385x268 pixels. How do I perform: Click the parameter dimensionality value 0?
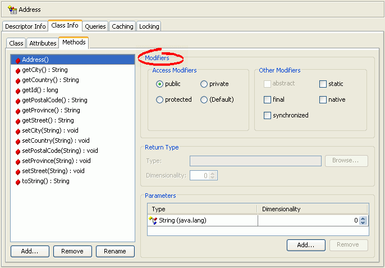[x=356, y=220]
